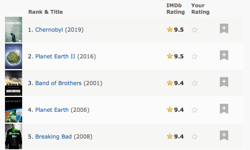Add Breaking Bad to watchlist bookmark

224,135
